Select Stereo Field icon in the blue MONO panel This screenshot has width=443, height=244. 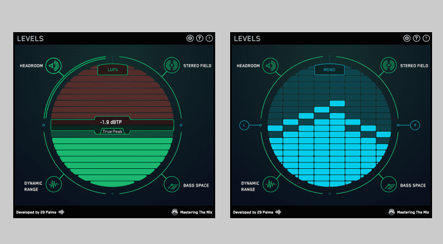(x=388, y=65)
